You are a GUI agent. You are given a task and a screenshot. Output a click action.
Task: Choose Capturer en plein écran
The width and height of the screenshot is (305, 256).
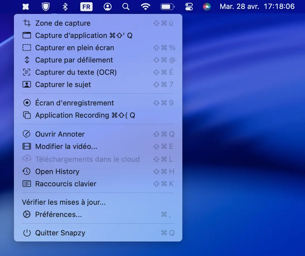point(98,48)
